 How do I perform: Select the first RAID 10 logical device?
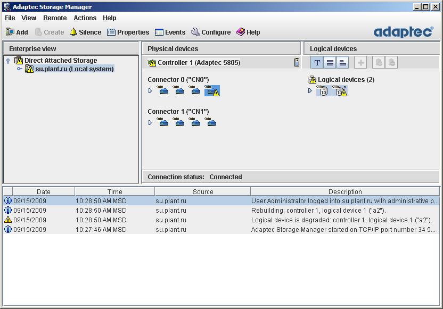coord(323,91)
